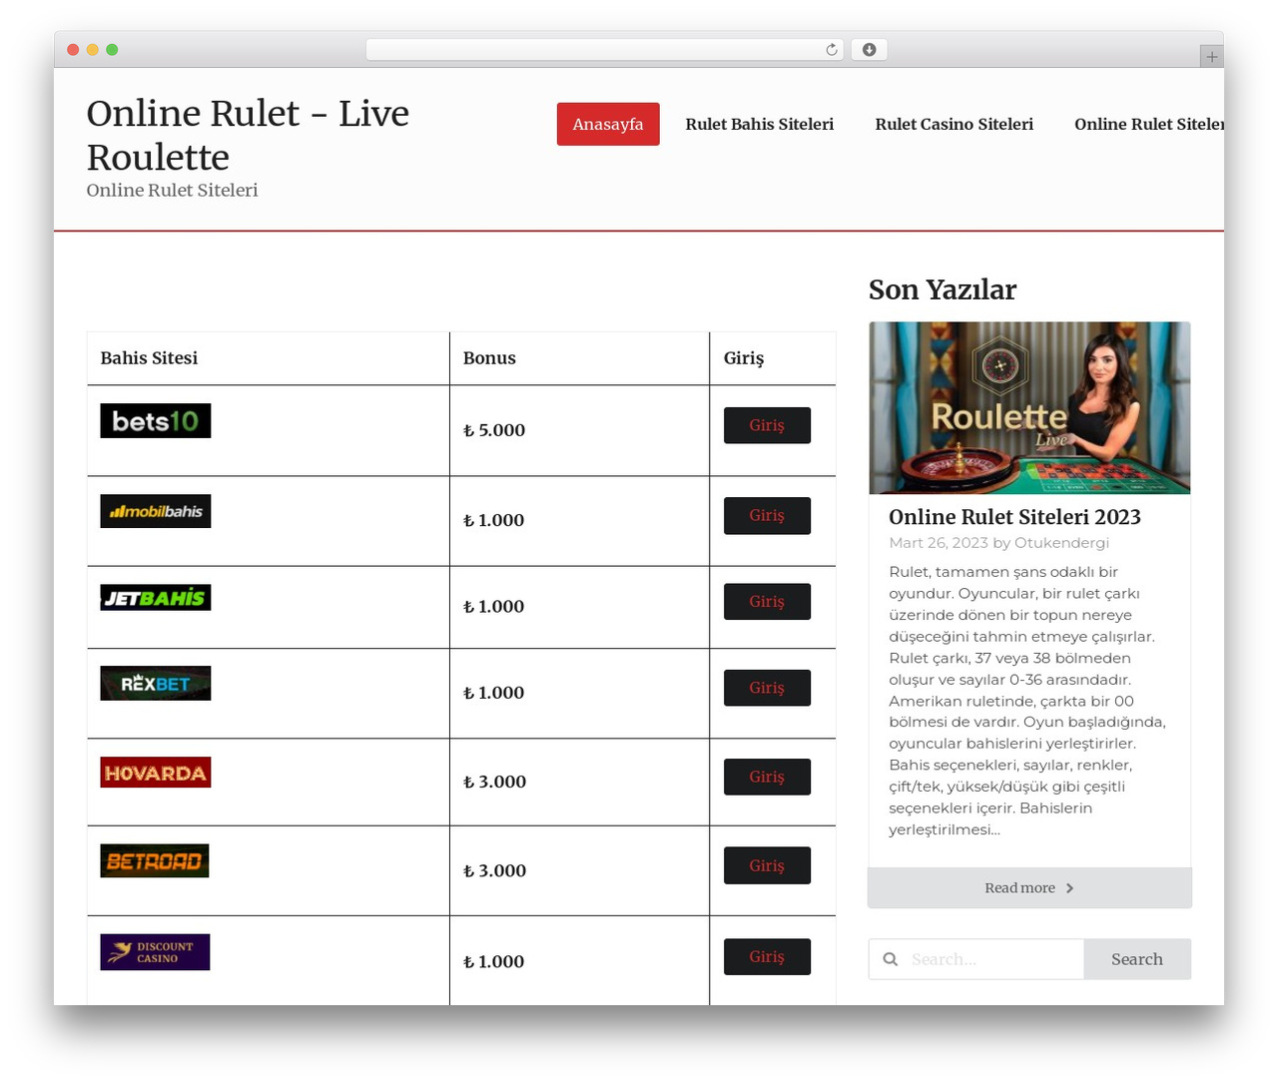Screen dimensions: 1278x1082
Task: Click Giriş button in the JetBahis row
Action: [x=767, y=601]
